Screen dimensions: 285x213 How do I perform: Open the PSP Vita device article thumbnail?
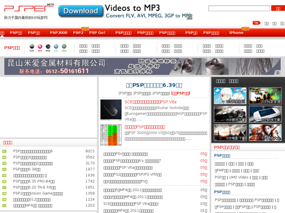[111, 110]
